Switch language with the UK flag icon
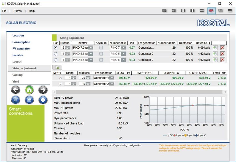The image size is (236, 162). pos(211,11)
